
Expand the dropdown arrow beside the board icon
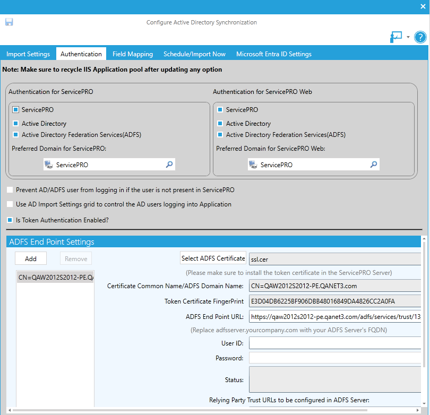tap(408, 37)
